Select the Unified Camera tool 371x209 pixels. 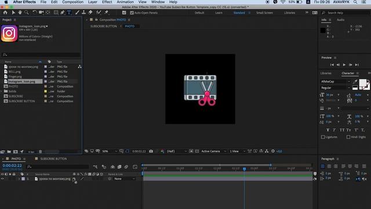(x=41, y=13)
